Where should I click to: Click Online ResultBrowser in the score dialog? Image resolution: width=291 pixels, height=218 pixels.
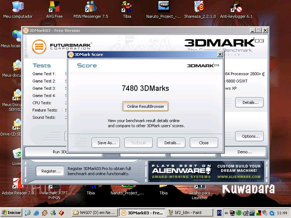(x=145, y=106)
